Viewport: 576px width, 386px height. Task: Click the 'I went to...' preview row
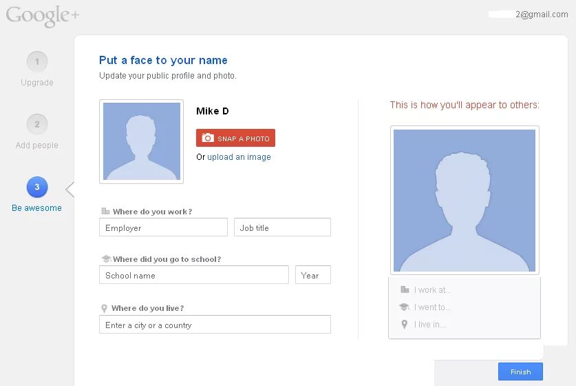[x=465, y=307]
